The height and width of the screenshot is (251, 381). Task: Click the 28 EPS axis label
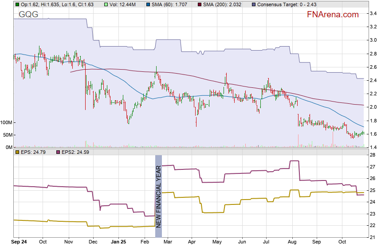point(373,155)
